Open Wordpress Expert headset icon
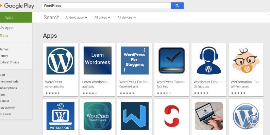 pos(209,60)
